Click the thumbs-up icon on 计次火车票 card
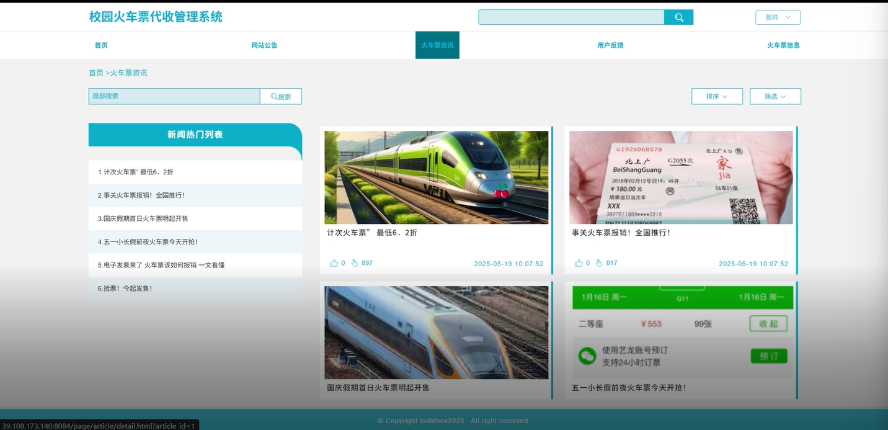The width and height of the screenshot is (888, 430). pos(334,263)
